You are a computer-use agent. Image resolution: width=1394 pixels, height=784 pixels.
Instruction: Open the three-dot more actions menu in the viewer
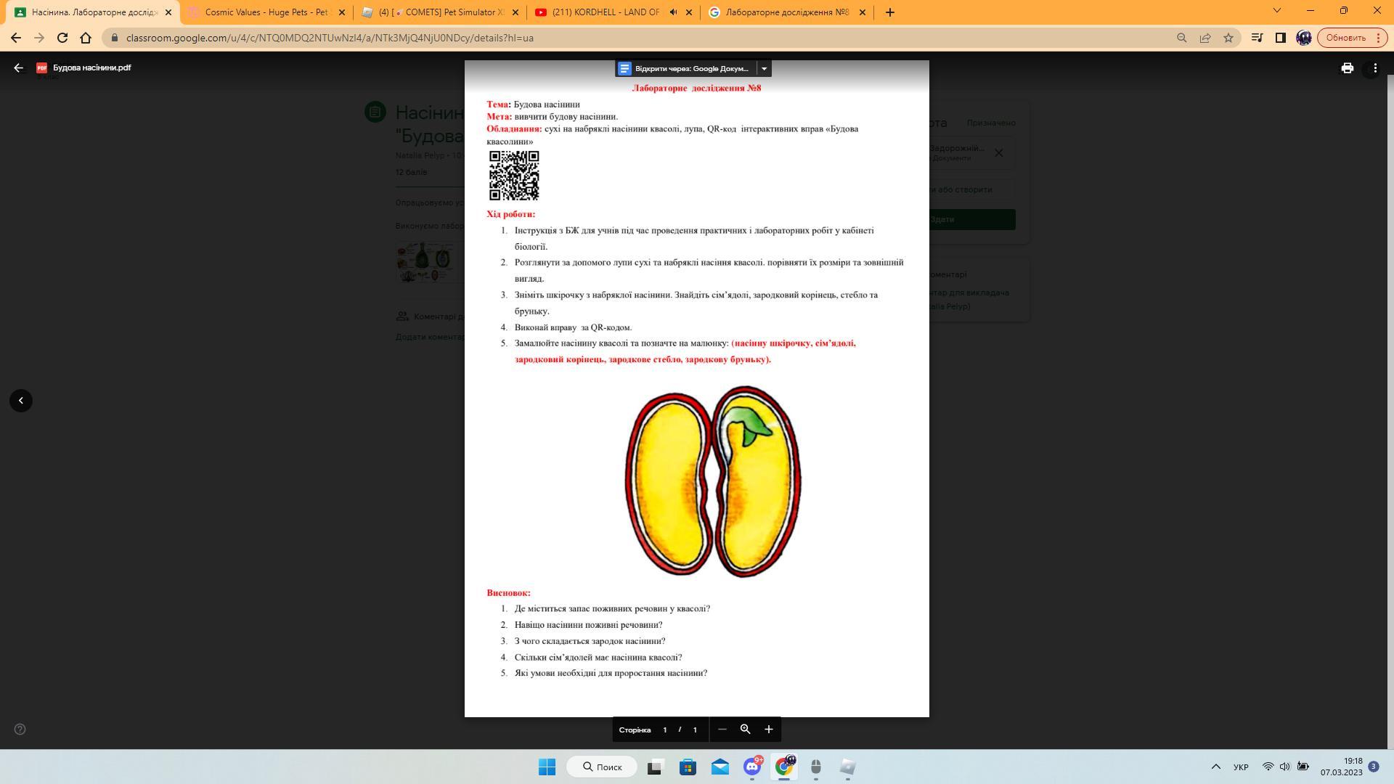(1374, 68)
